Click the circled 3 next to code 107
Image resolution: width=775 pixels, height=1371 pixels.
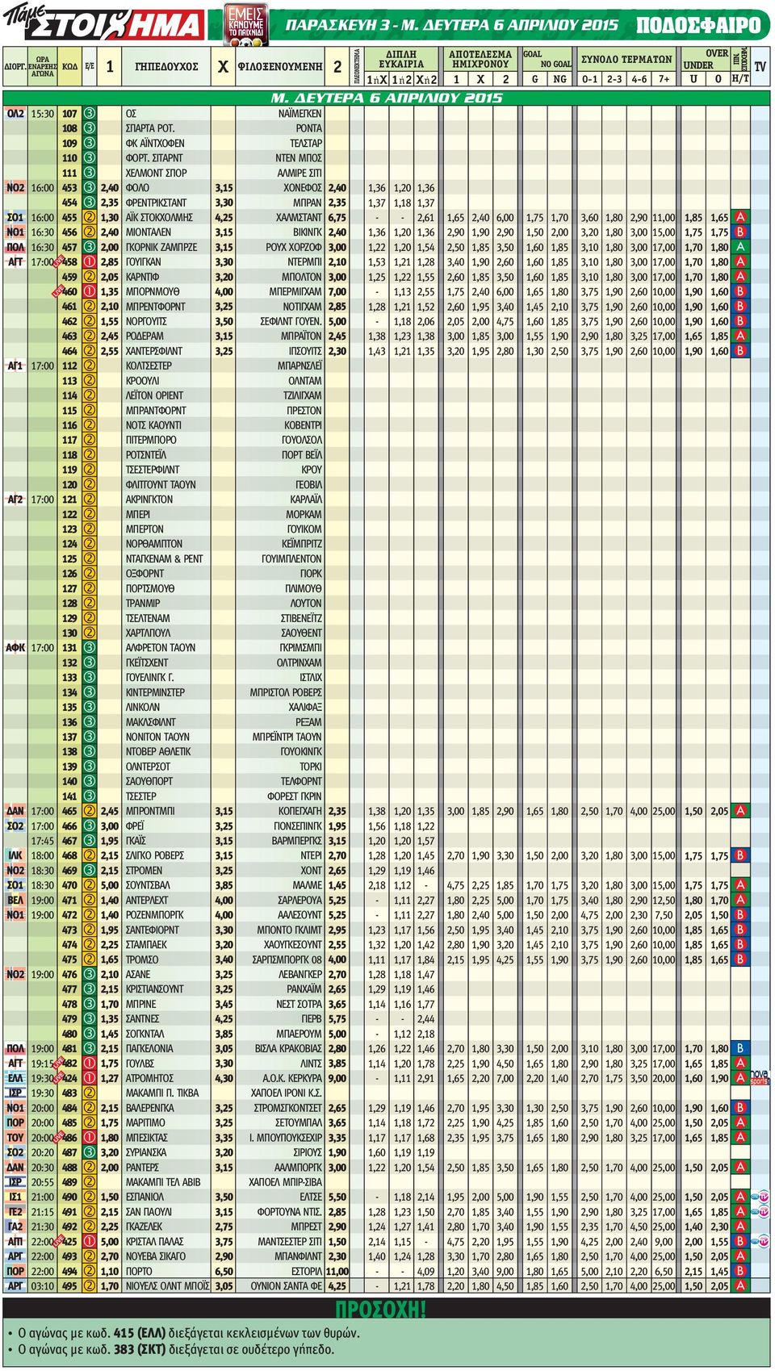point(89,114)
